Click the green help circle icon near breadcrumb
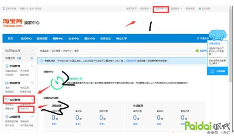The height and width of the screenshot is (138, 234). click(x=197, y=51)
